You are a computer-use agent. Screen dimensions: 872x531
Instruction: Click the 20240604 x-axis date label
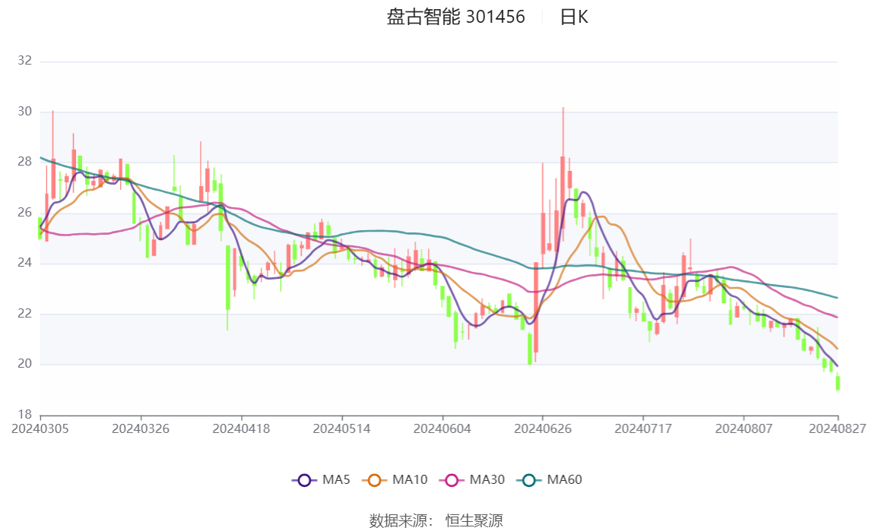pyautogui.click(x=442, y=428)
